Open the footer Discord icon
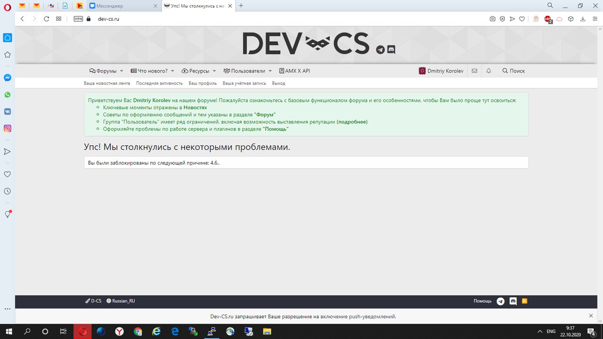 pos(513,301)
